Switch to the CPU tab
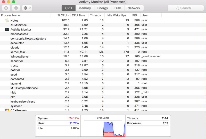The width and height of the screenshot is (206, 139). [x=69, y=8]
